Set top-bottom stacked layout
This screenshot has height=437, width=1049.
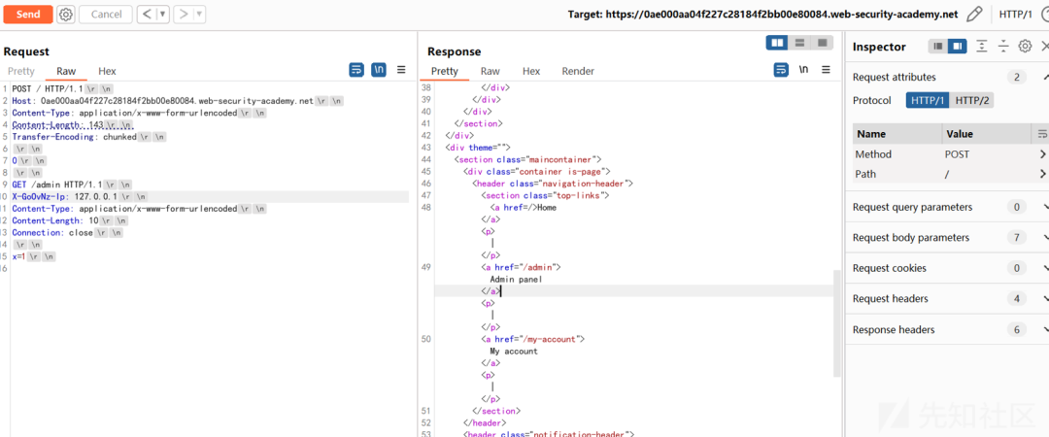pos(798,43)
